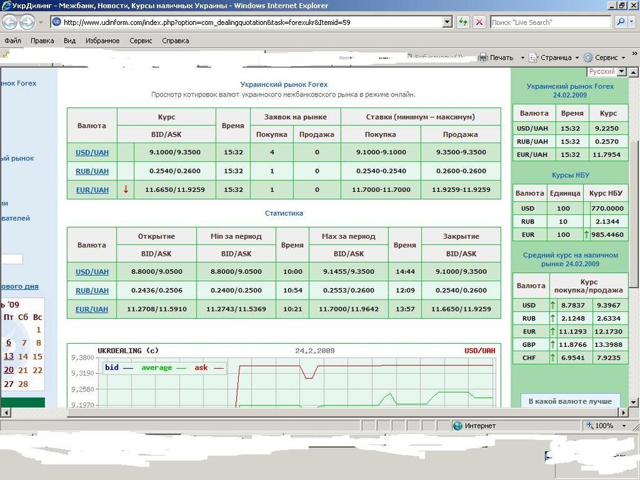Click the Internet zone globe in the status bar
The image size is (640, 480).
458,426
